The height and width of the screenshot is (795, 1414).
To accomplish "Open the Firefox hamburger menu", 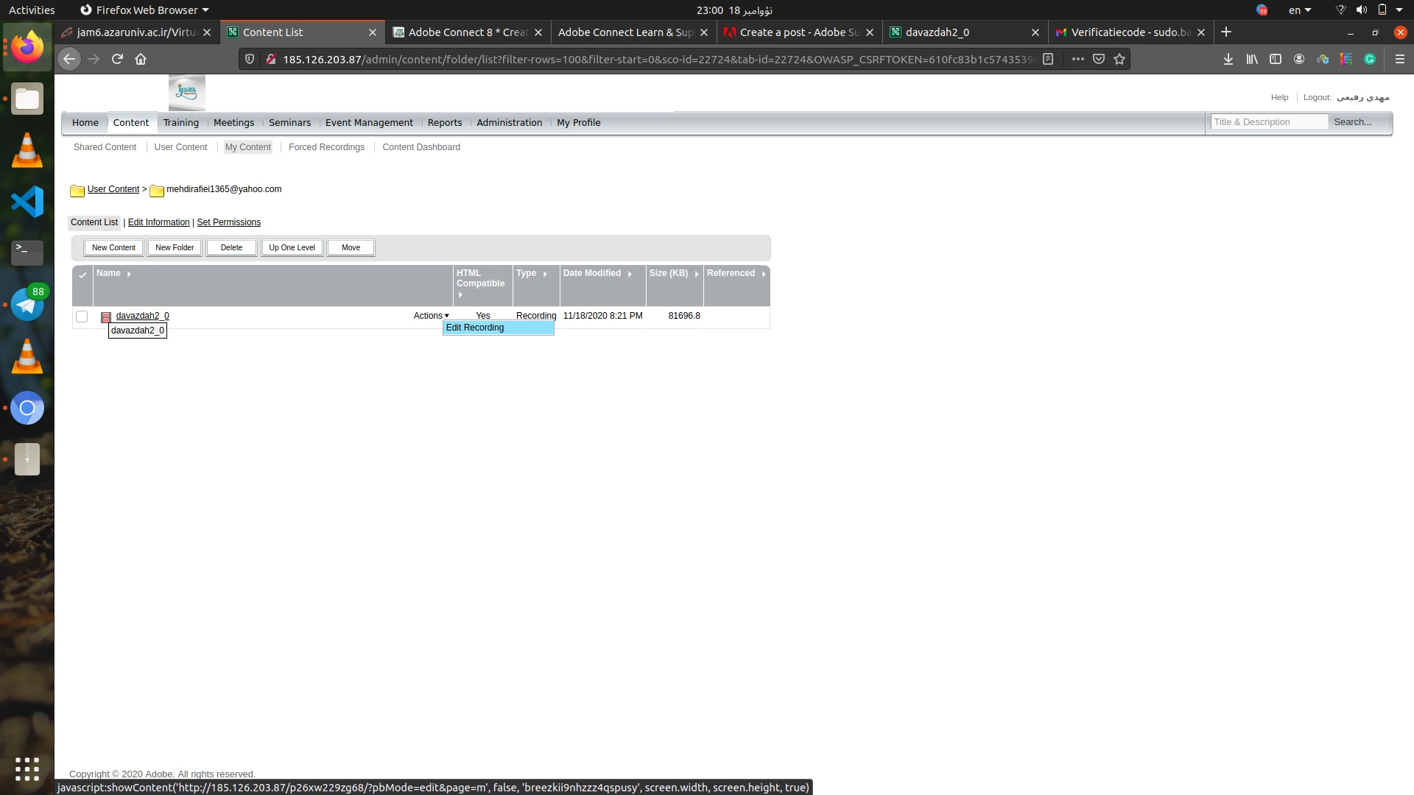I will point(1399,59).
